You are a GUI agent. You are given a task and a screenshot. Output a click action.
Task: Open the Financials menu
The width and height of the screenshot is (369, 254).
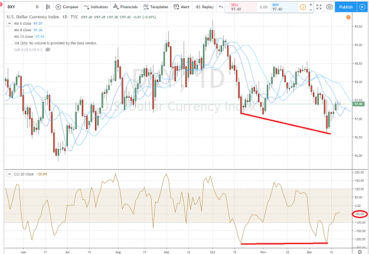click(125, 7)
